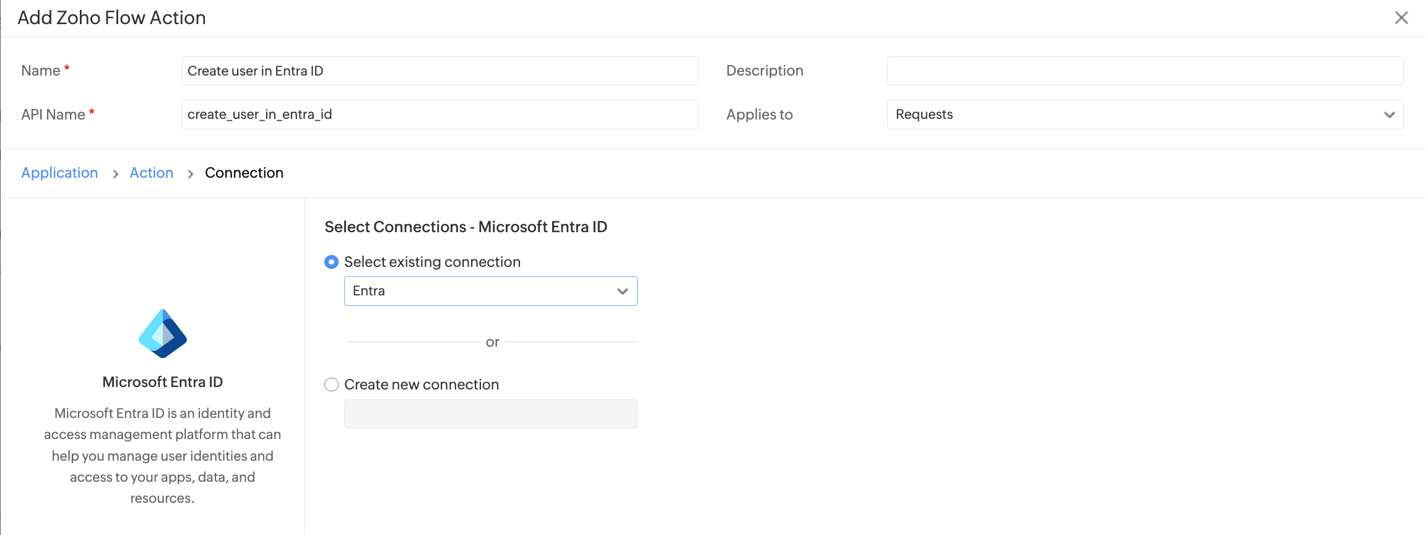Click the Microsoft Entra ID logo icon
The height and width of the screenshot is (535, 1425).
coord(163,334)
